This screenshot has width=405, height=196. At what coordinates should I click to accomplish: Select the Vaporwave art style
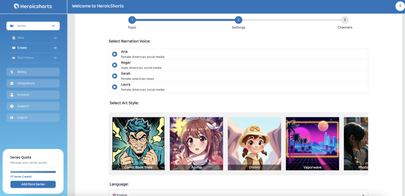[x=312, y=144]
